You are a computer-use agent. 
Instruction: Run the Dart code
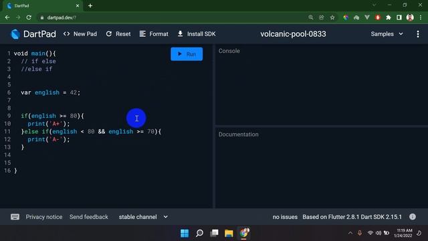[187, 54]
